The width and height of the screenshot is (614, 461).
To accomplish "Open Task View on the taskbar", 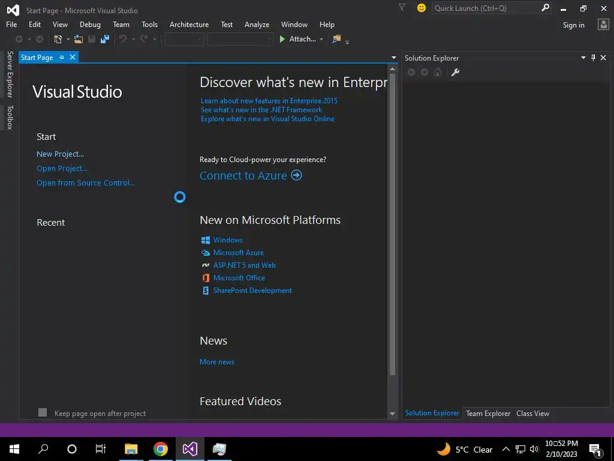I will (101, 449).
